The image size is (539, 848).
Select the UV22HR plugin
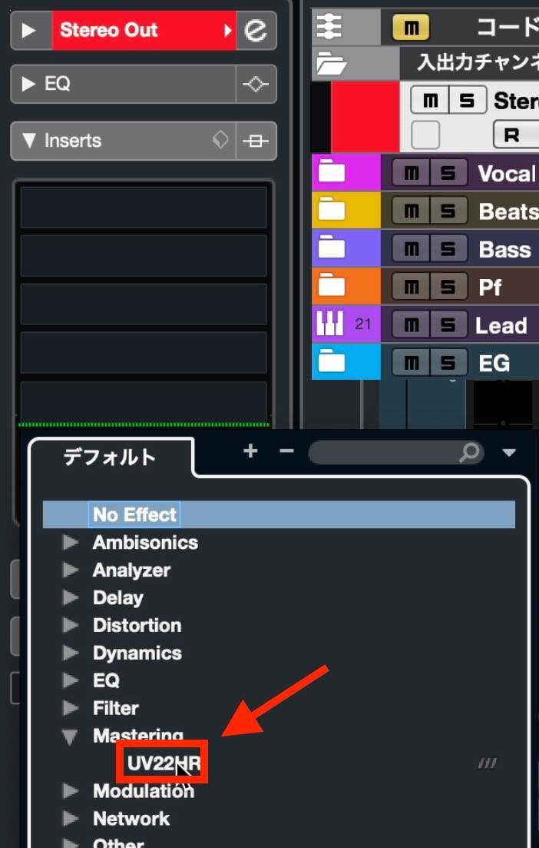[164, 763]
